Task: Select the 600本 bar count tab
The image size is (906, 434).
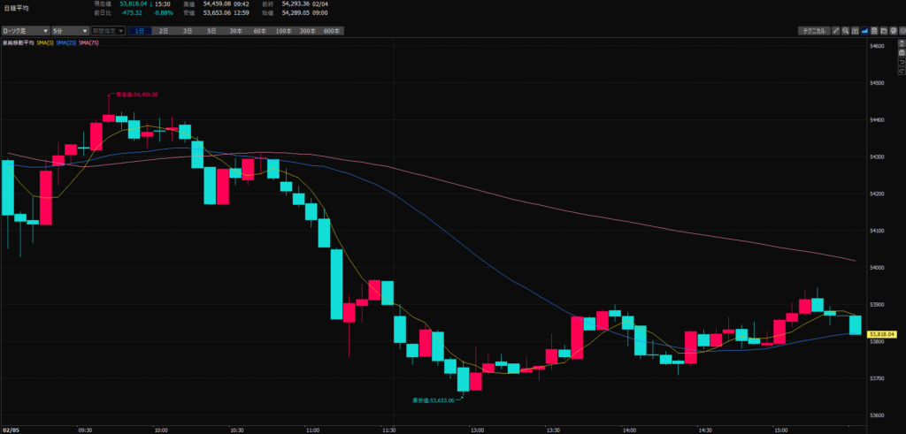Action: coord(331,30)
